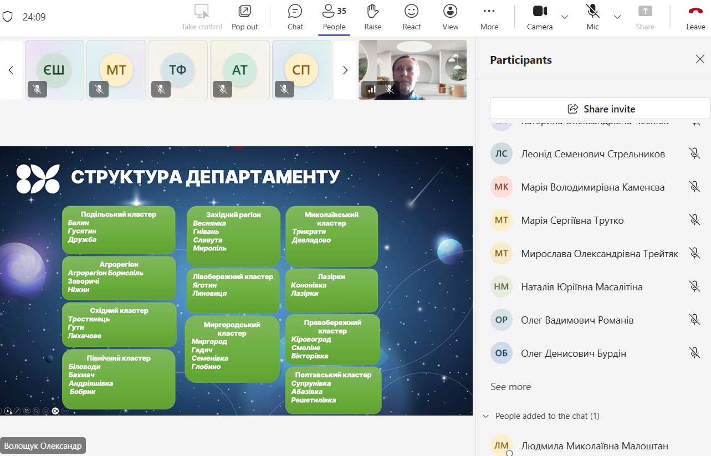Toggle mic icon for Олег Денисович Бурдін

pyautogui.click(x=694, y=353)
